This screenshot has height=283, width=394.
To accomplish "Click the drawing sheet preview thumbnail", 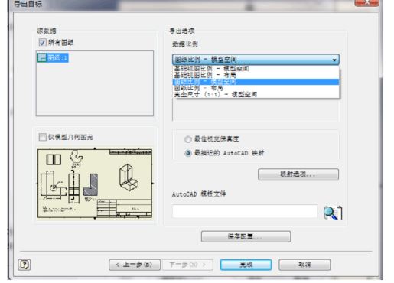I will [95, 184].
